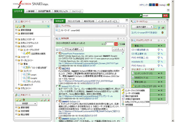Click the trash icon in 個人スペース toolbar
186x122 pixels.
click(x=24, y=26)
